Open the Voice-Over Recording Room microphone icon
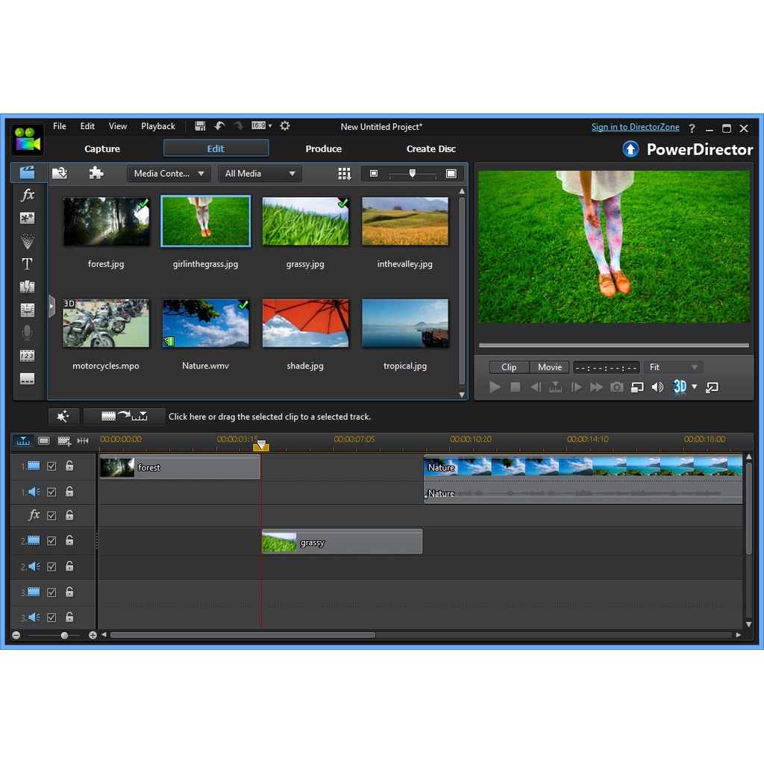 (28, 333)
